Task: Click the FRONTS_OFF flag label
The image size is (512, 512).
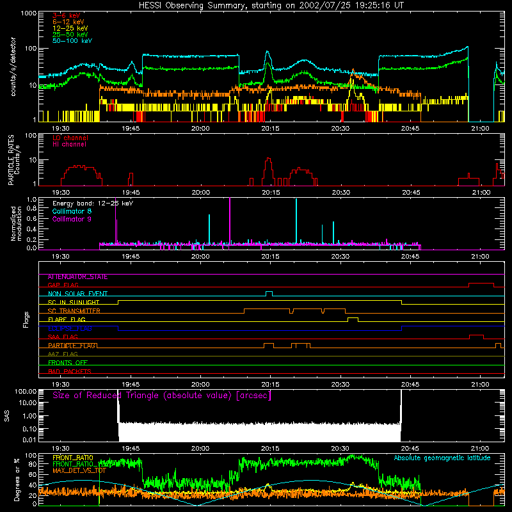Action: click(68, 363)
